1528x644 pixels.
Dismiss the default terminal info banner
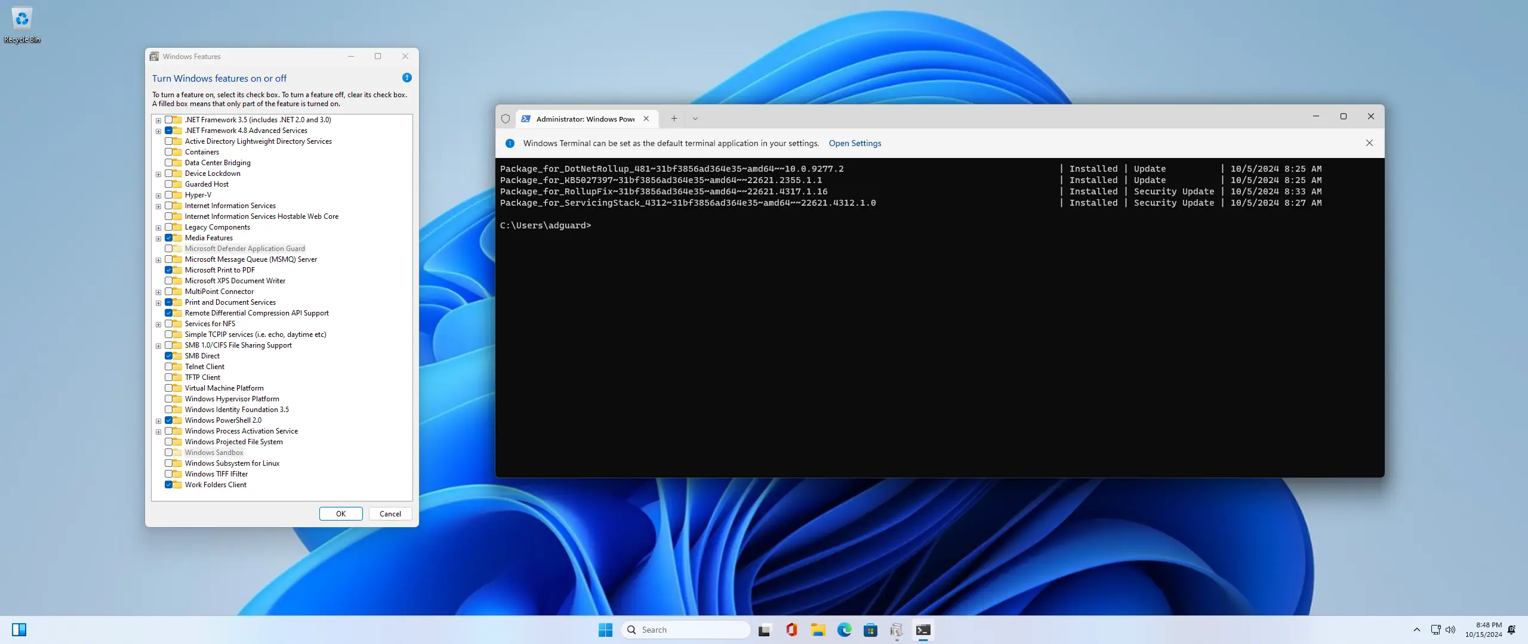pyautogui.click(x=1369, y=143)
